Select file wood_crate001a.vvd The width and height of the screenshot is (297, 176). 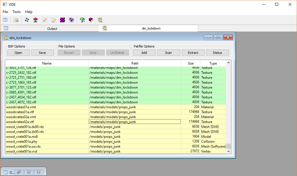115,151
